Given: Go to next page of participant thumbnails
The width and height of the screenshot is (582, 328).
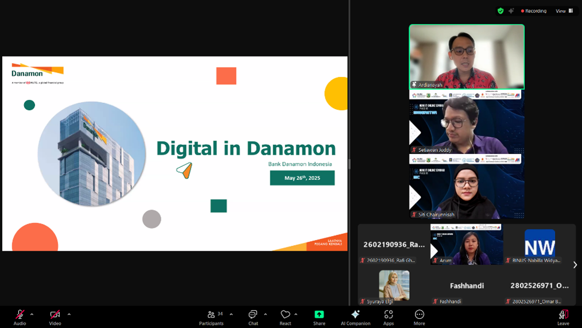Looking at the screenshot, I should 575,265.
